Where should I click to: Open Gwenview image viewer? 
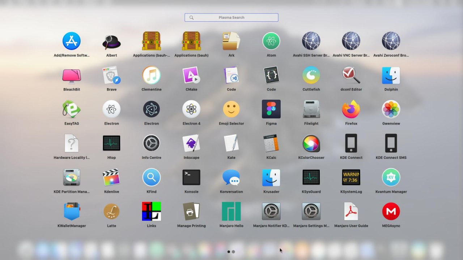[391, 109]
